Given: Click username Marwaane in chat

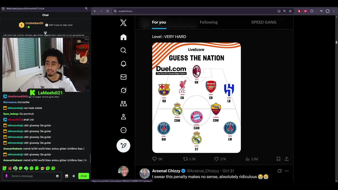Looking at the screenshot, I should (10, 102).
